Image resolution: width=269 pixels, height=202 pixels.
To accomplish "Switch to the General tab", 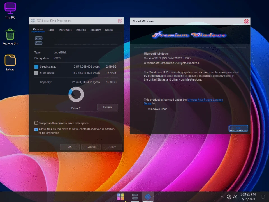I will (38, 29).
